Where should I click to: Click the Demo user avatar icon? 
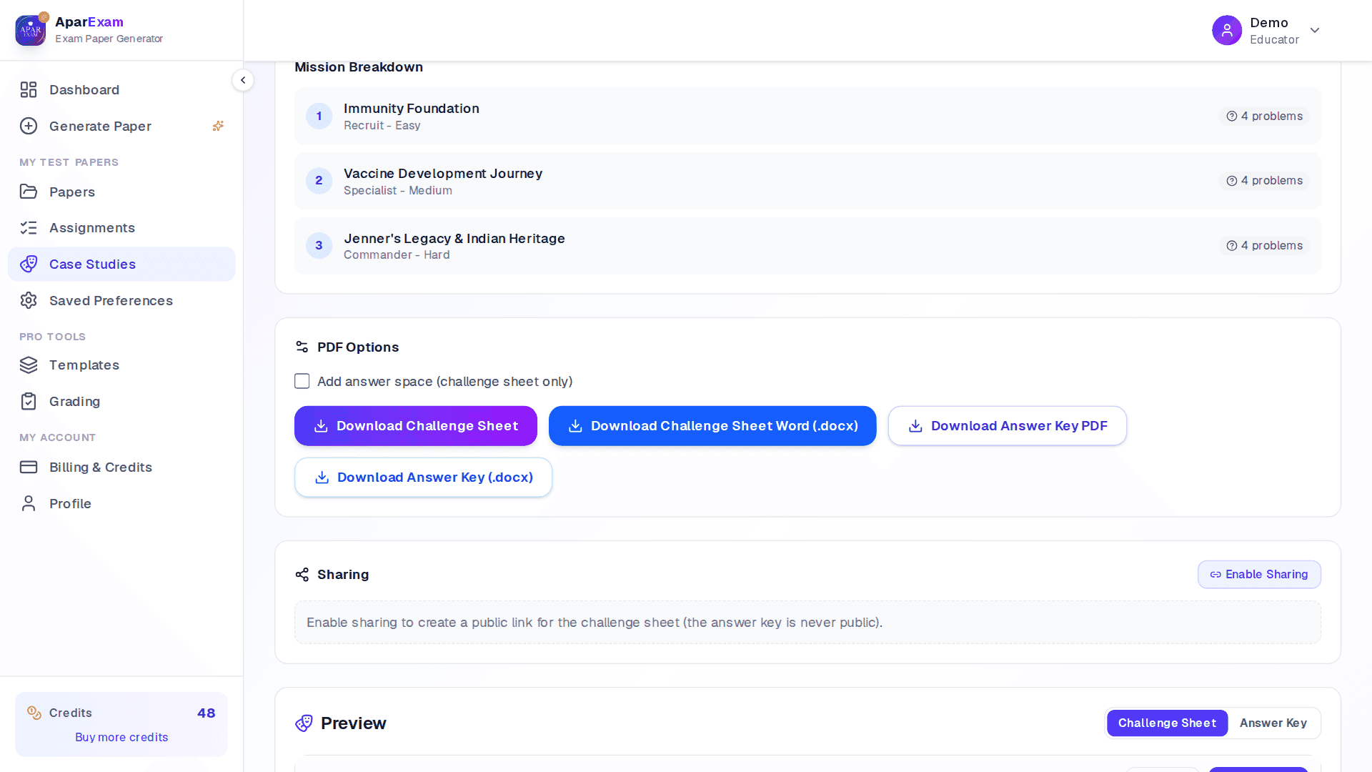pyautogui.click(x=1227, y=30)
